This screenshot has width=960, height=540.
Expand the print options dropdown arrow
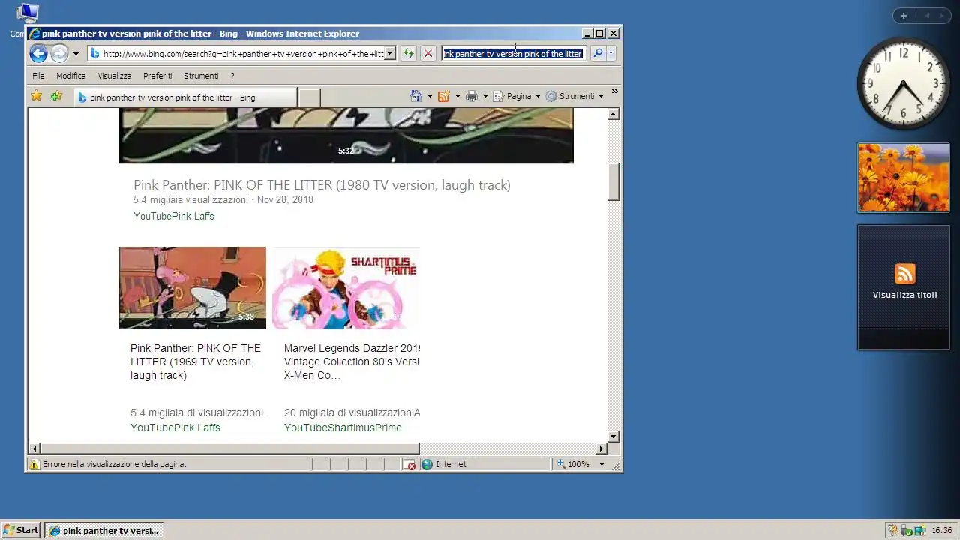(x=485, y=96)
